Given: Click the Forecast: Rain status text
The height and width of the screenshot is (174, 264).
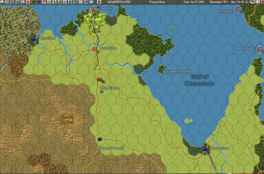Looking at the screenshot, I should click(157, 2).
